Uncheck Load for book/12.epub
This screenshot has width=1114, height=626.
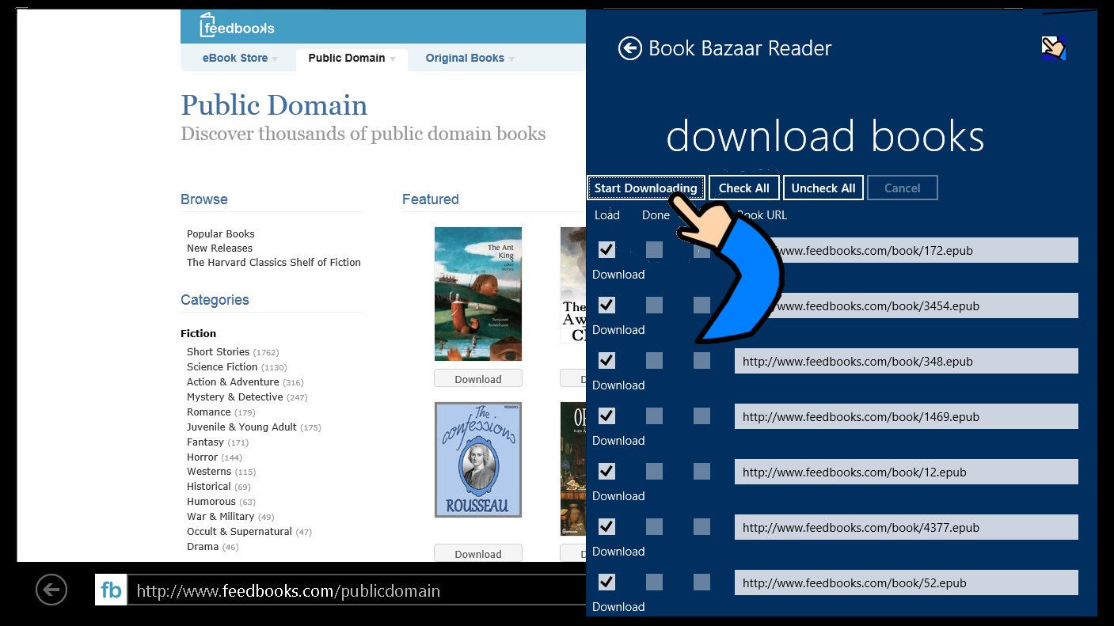point(606,472)
